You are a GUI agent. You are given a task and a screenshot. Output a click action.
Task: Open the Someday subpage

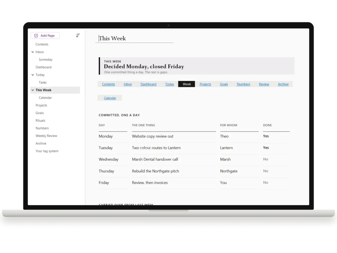[45, 60]
